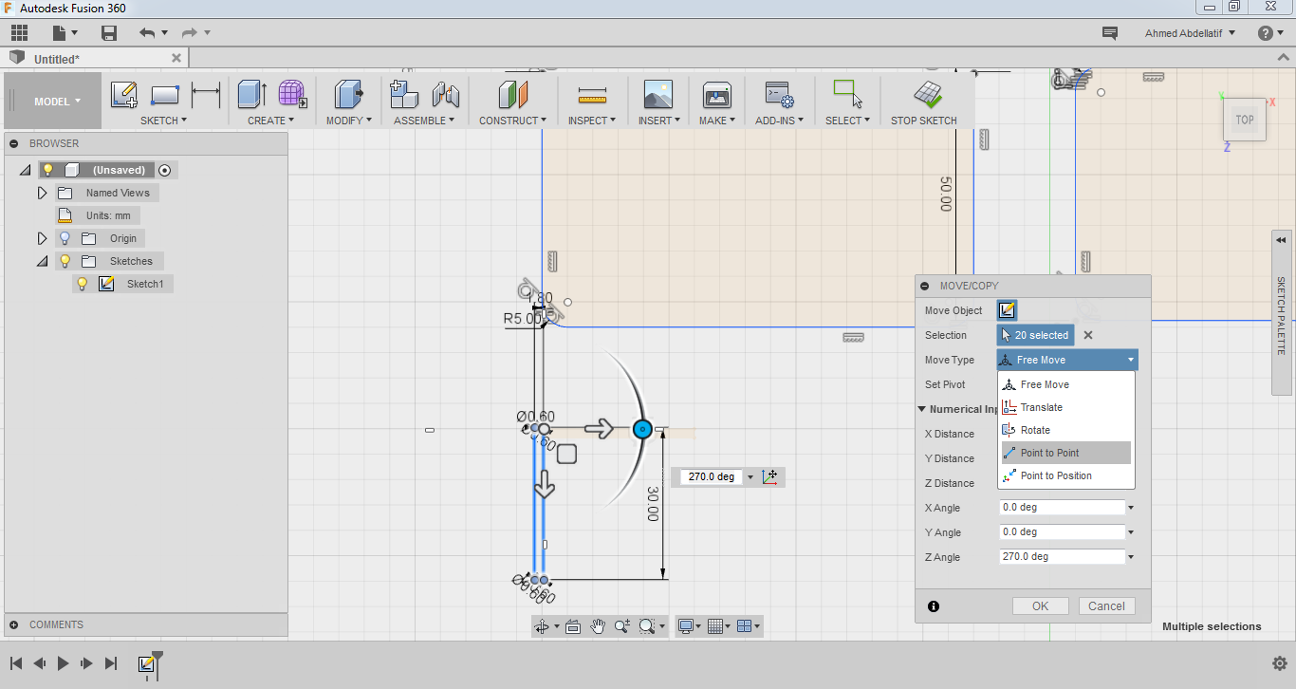Click the activate radio button beside (Unsaved)
This screenshot has width=1296, height=689.
165,170
